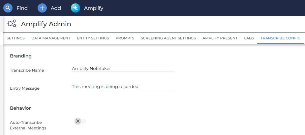Screen dimensions: 305x135
Task: Click the Amplify Admin gears icon
Action: click(x=12, y=24)
